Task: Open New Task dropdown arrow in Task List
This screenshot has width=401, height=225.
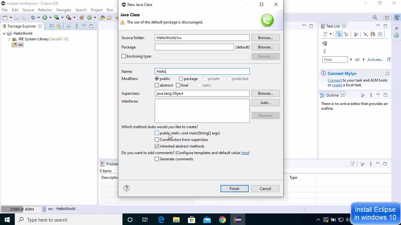Action: point(331,34)
